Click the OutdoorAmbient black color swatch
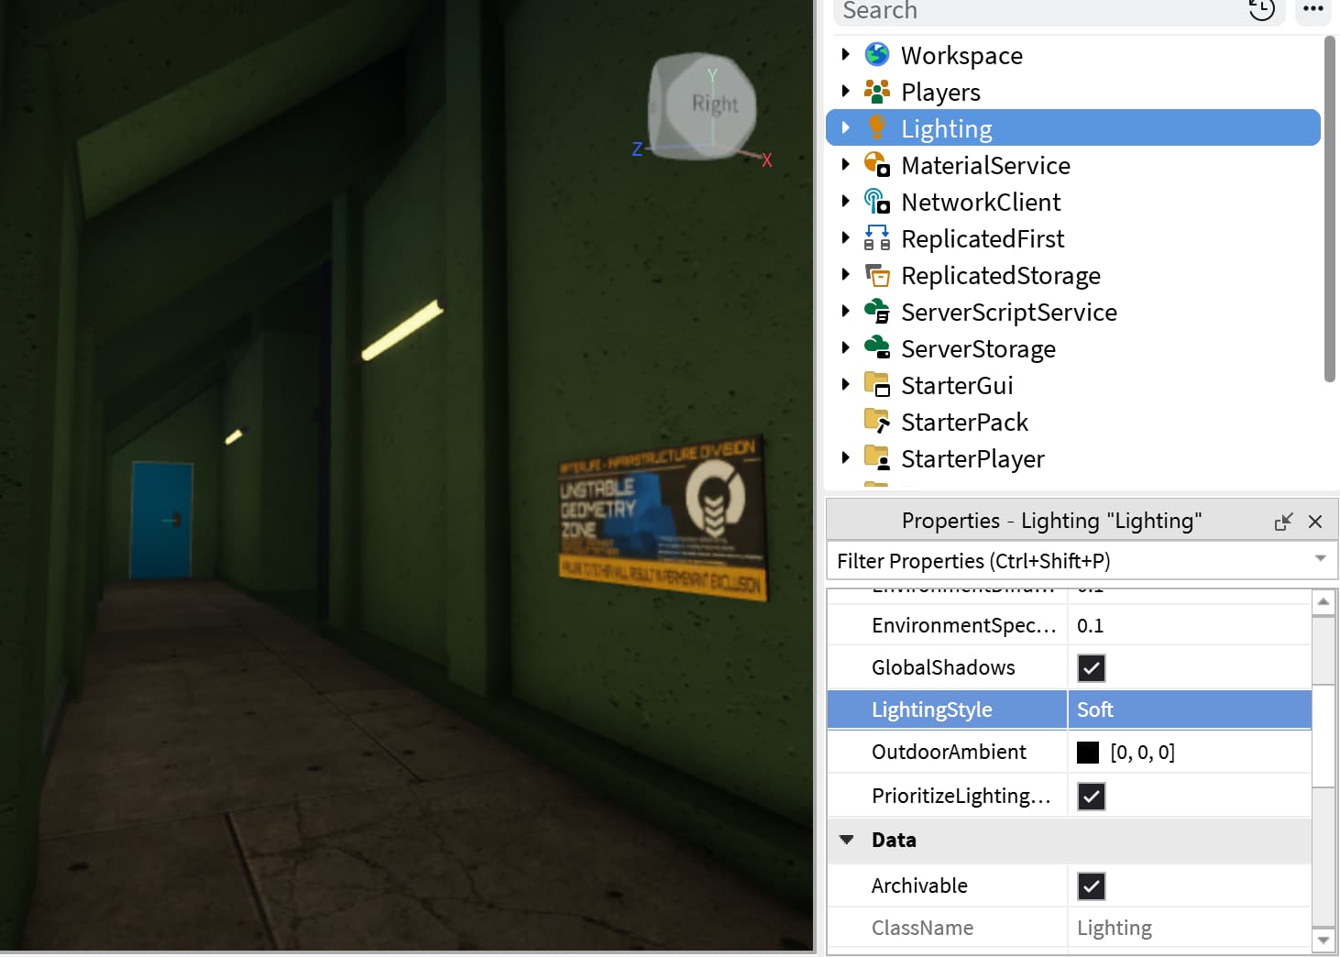 coord(1088,753)
